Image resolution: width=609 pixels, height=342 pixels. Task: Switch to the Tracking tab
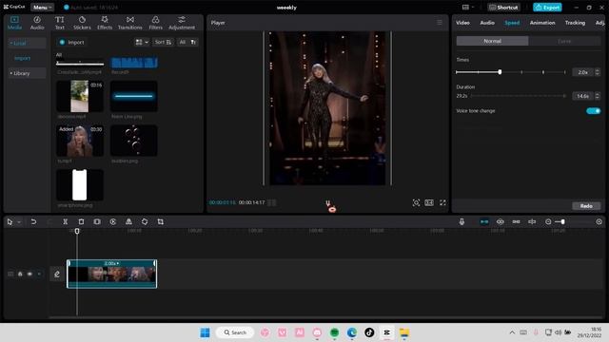pyautogui.click(x=575, y=23)
